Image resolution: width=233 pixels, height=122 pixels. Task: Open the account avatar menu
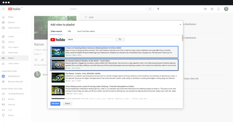click(x=226, y=9)
